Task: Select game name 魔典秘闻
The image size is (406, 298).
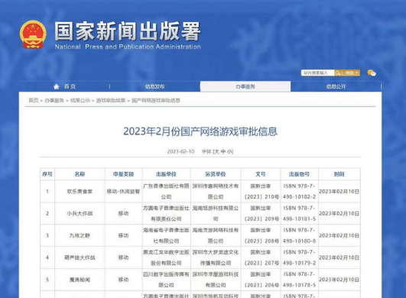Action: pyautogui.click(x=80, y=280)
